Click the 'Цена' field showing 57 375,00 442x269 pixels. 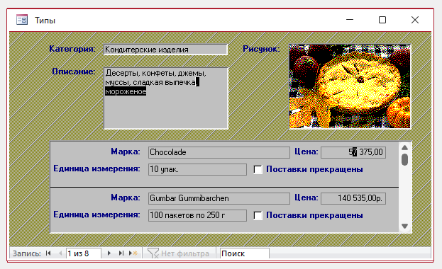[x=353, y=152]
